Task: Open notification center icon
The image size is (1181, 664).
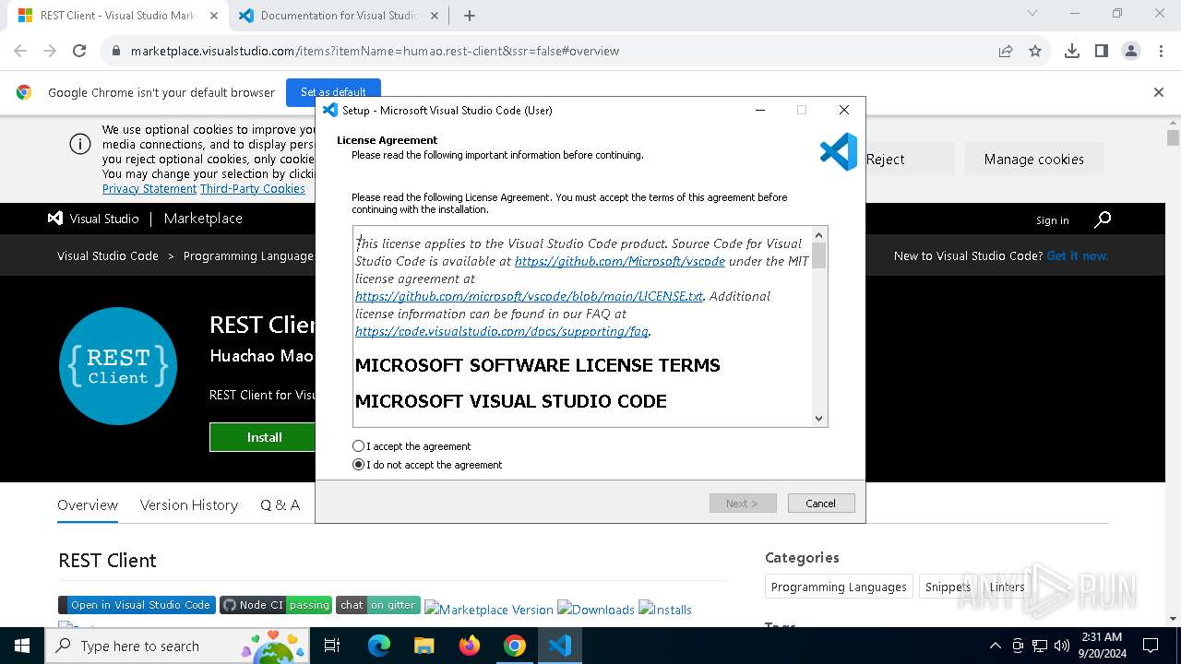Action: tap(1151, 646)
